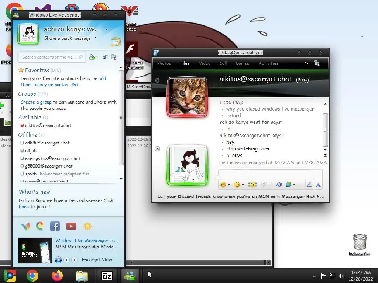Open the YouTube icon in Messenger
The image size is (378, 283).
(x=71, y=226)
